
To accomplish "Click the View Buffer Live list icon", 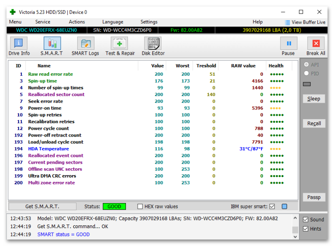I will (x=287, y=22).
